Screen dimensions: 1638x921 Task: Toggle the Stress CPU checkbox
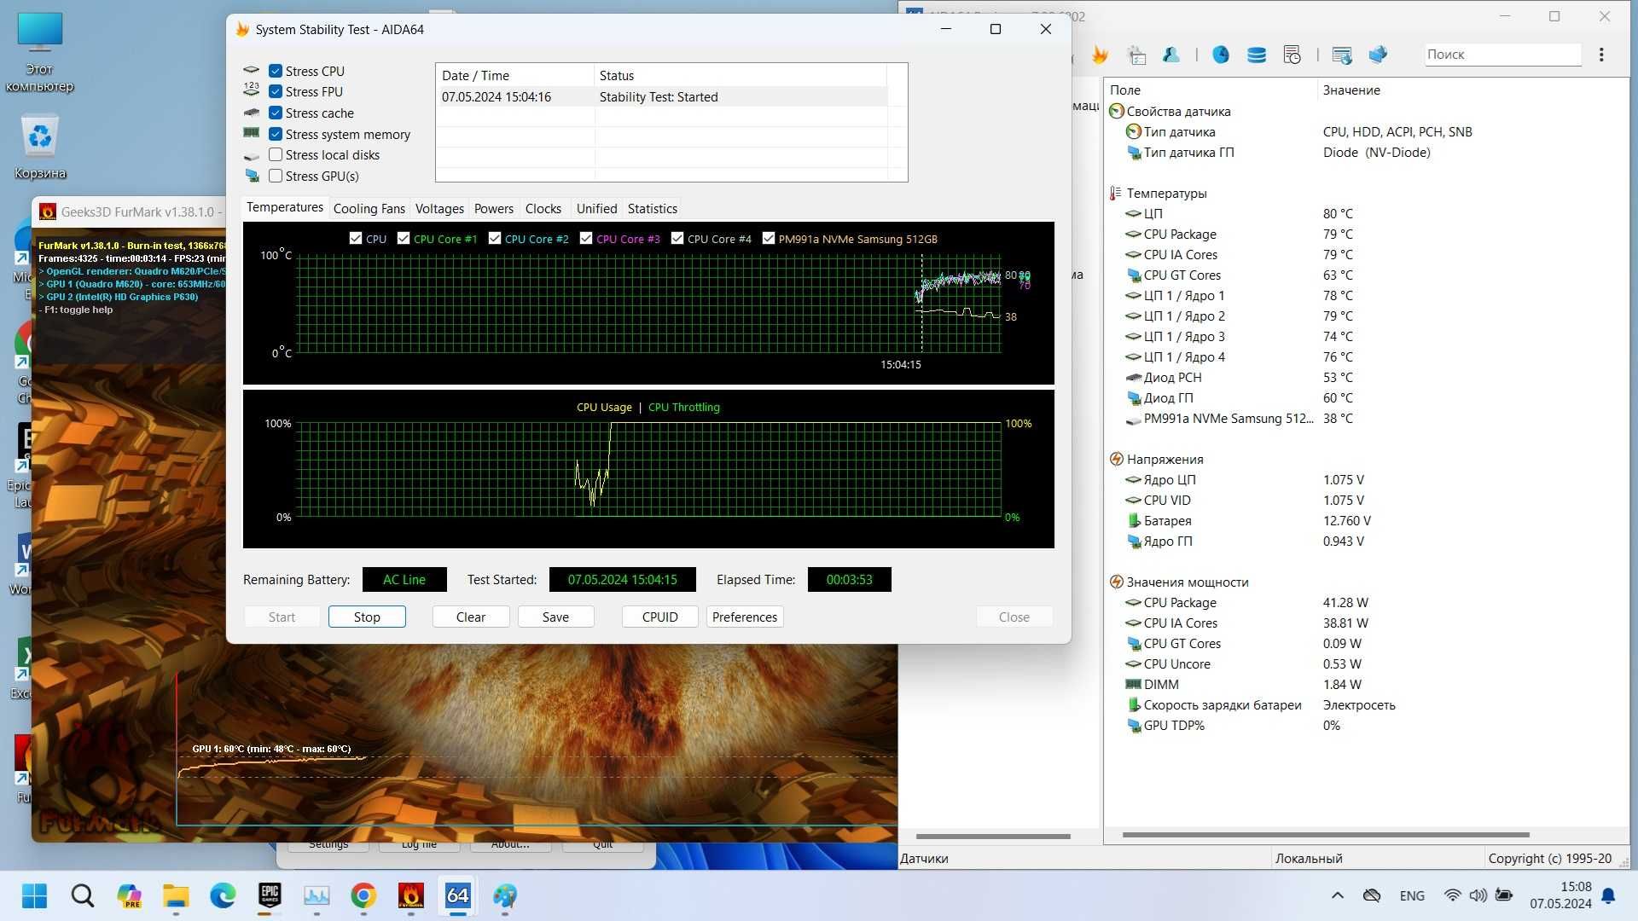[276, 70]
